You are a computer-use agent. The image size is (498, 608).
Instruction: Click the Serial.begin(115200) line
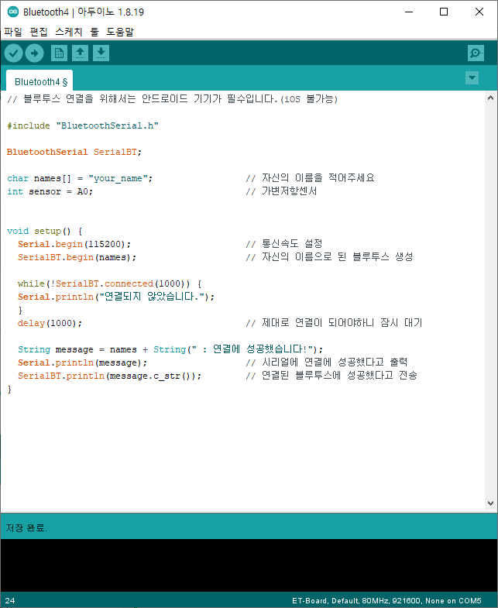[x=74, y=244]
